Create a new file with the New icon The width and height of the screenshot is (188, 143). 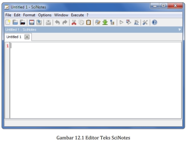click(8, 22)
